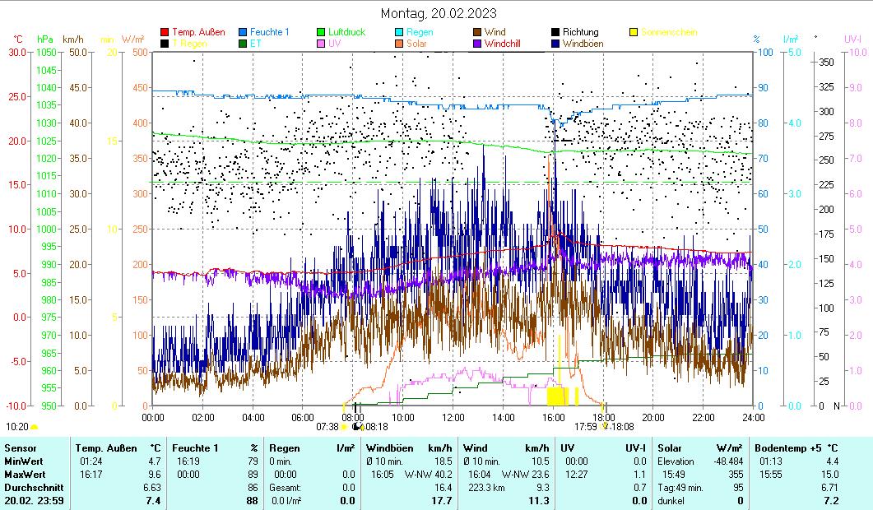Click the yellow Sonnenschein legend square
Image resolution: width=873 pixels, height=510 pixels.
pos(634,33)
